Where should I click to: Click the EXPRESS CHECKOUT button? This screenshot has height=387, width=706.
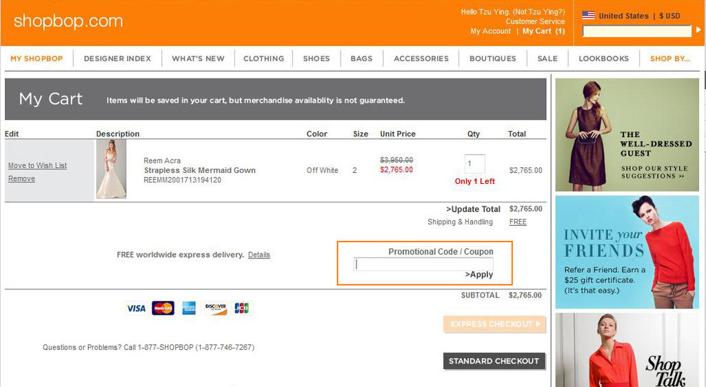click(494, 324)
